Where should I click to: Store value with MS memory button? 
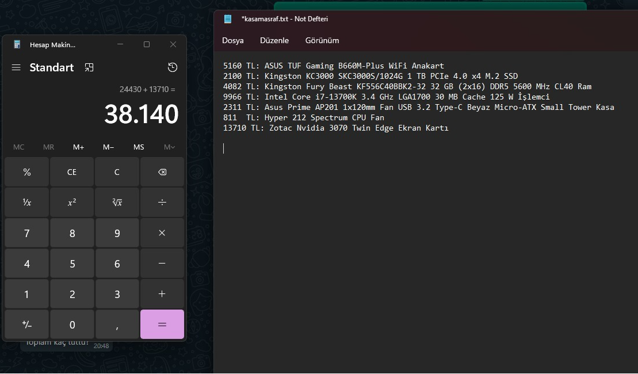(138, 147)
